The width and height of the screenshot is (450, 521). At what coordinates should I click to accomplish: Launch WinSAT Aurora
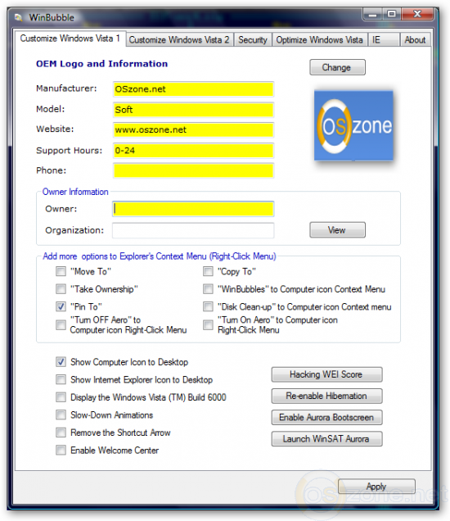(326, 438)
